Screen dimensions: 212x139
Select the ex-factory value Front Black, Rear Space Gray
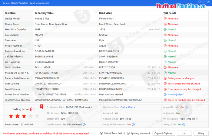[x=51, y=24]
